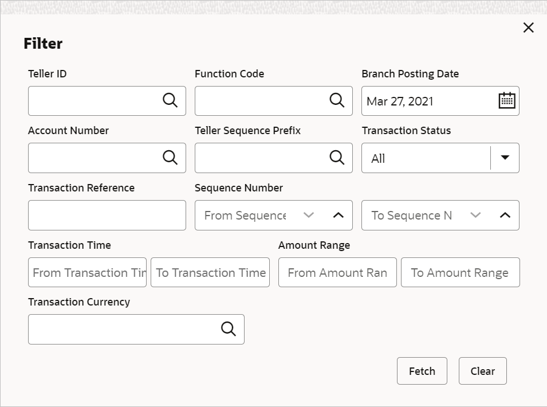Click To Transaction Time field
Viewport: 547px width, 407px height.
[x=210, y=272]
